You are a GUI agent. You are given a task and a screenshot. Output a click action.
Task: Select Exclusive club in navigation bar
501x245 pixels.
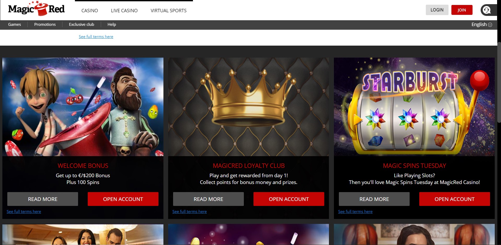click(x=81, y=24)
